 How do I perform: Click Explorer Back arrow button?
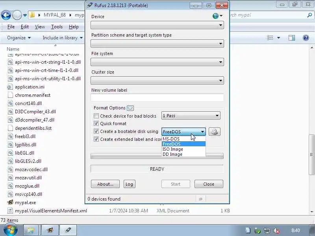6,15
